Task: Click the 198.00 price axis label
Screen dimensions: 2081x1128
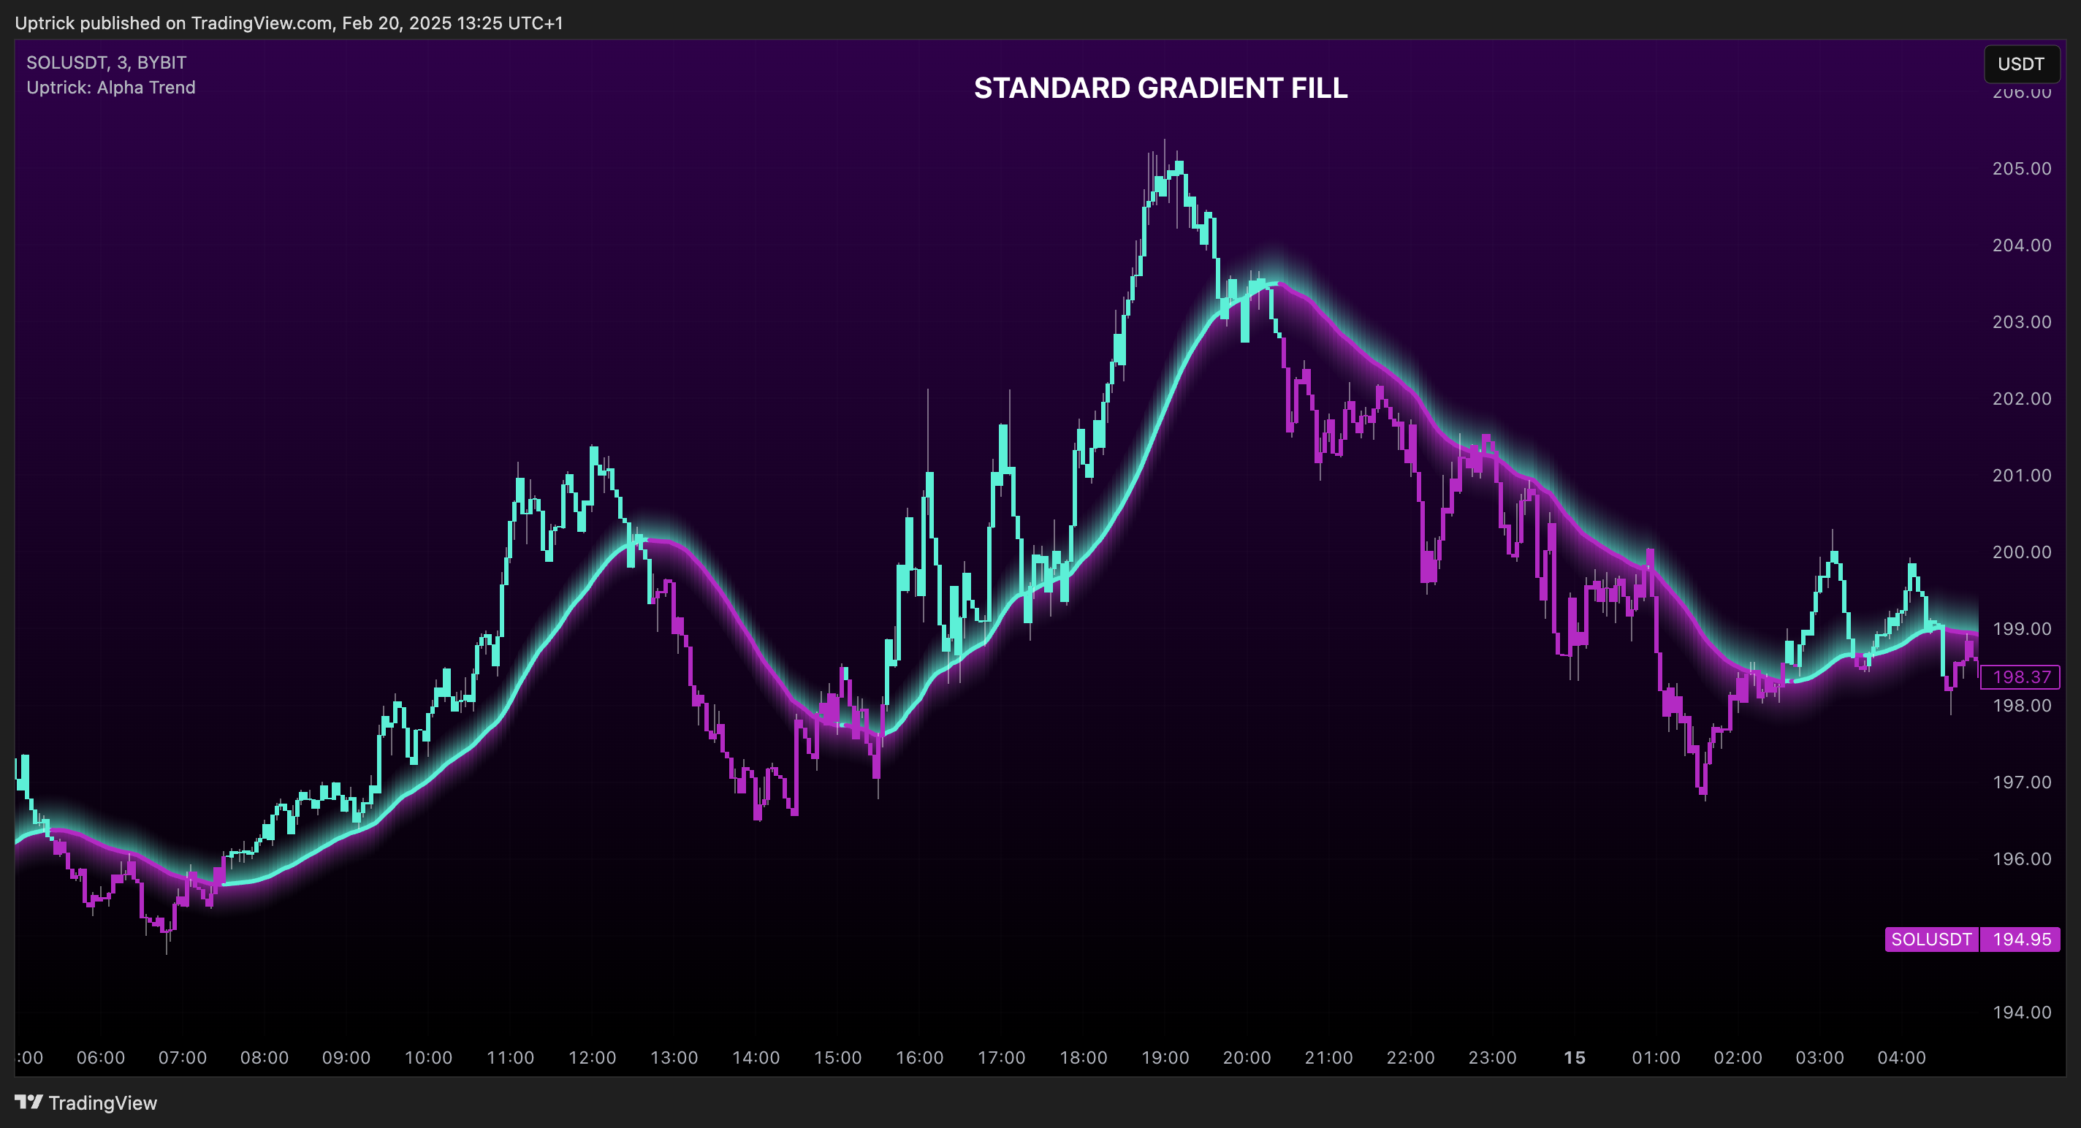Action: pos(2022,705)
